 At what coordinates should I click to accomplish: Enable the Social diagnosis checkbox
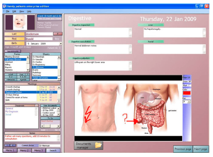pos(36,114)
